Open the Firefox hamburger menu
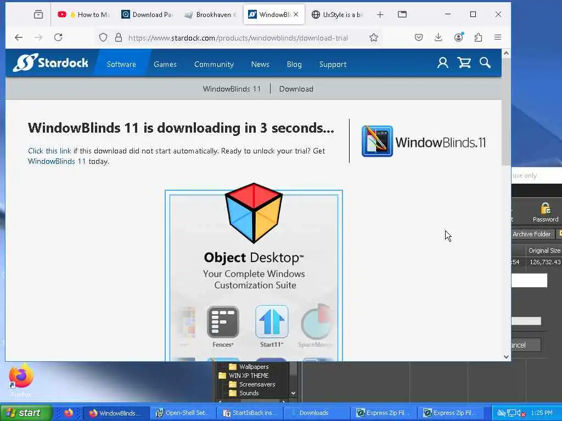Image resolution: width=562 pixels, height=421 pixels. 498,37
